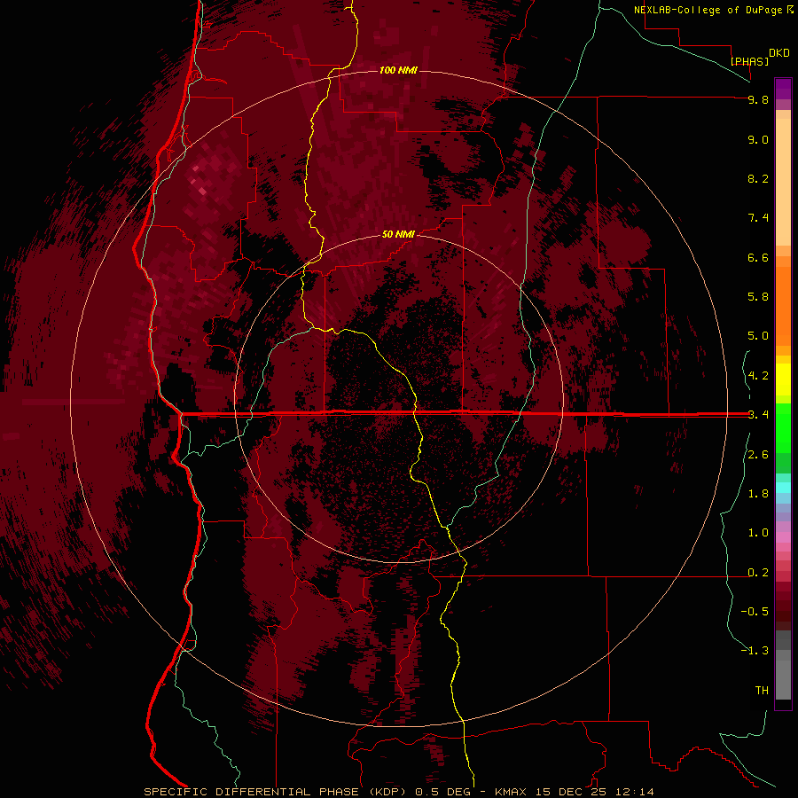
Task: Click the pink segment of the color bar
Action: [x=783, y=537]
